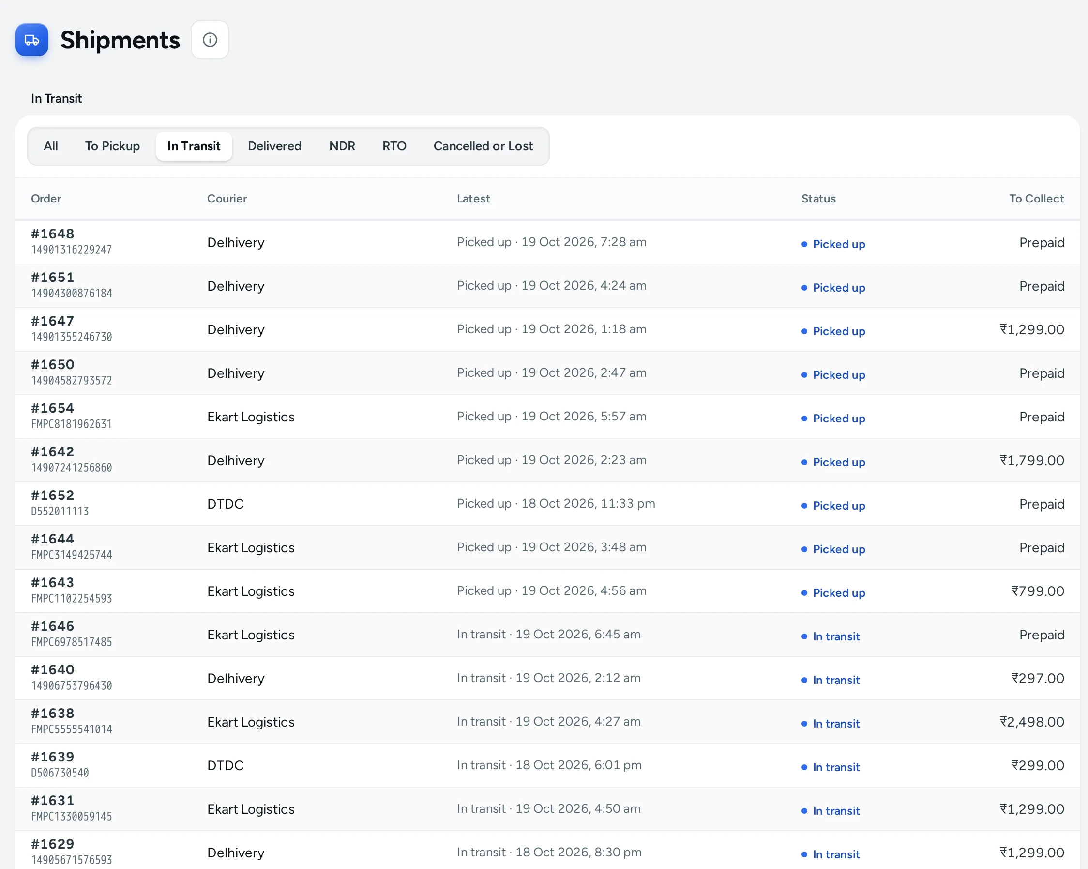This screenshot has height=869, width=1088.
Task: Click ₹1,799.00 amount for order #1642
Action: point(1032,460)
